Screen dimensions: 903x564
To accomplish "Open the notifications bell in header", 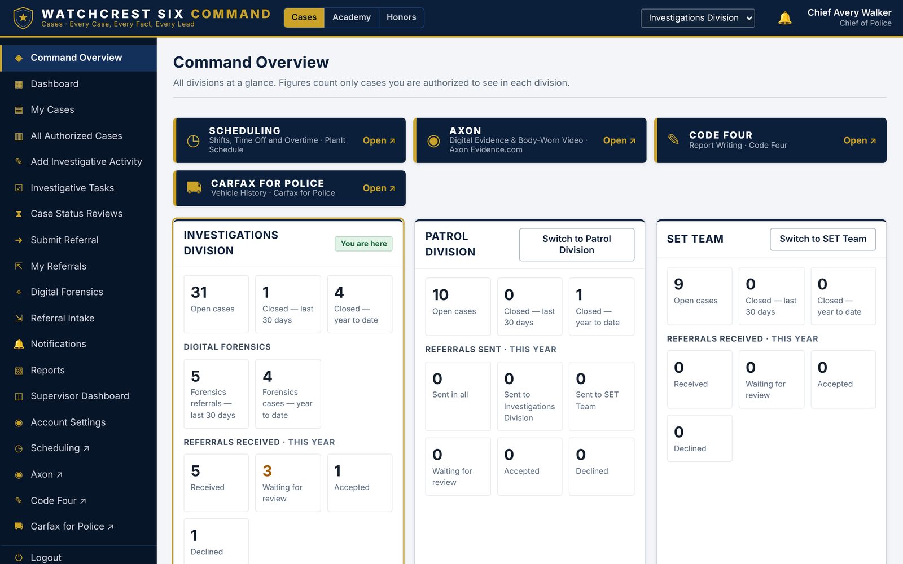I will point(784,18).
